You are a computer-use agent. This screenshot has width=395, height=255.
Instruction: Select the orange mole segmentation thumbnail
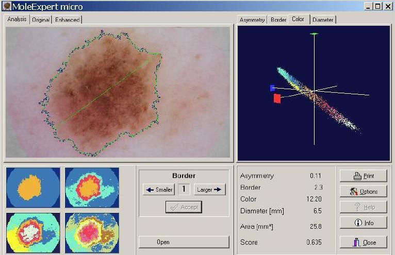point(33,187)
